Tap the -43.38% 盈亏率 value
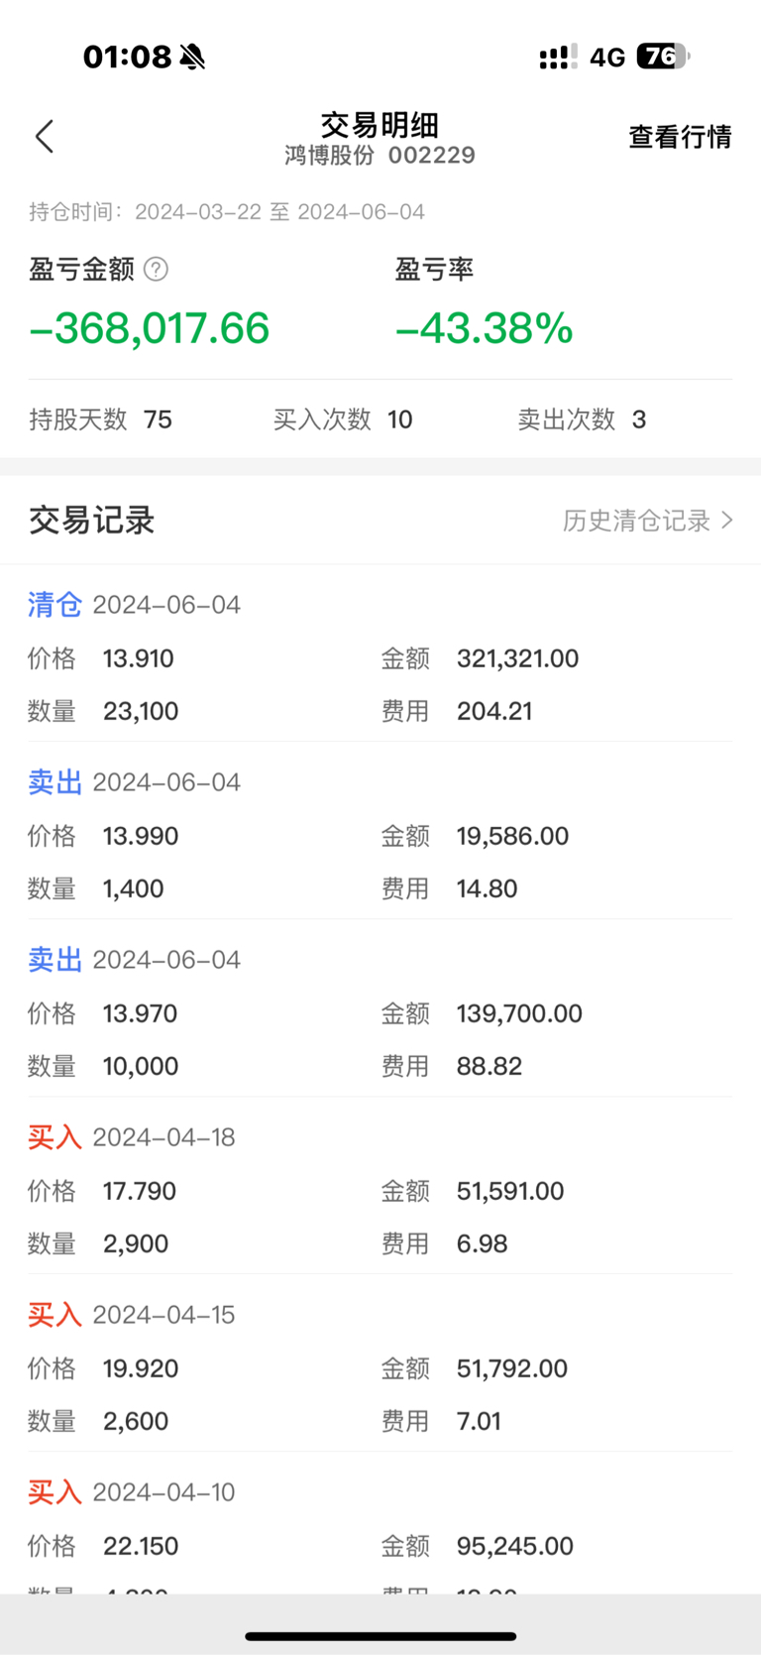Image resolution: width=761 pixels, height=1655 pixels. point(484,328)
